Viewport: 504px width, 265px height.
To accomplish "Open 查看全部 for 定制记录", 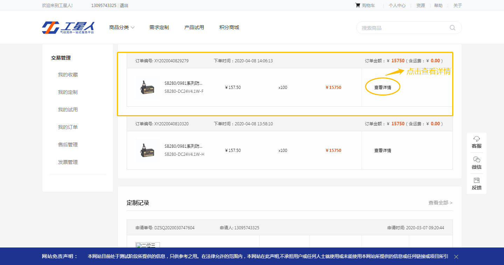I will click(440, 203).
